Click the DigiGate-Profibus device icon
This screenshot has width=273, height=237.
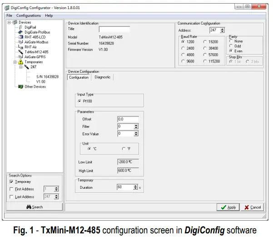pos(20,32)
